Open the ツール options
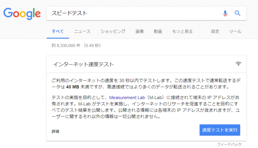Screen dimensions: 258x148 [x=235, y=31]
